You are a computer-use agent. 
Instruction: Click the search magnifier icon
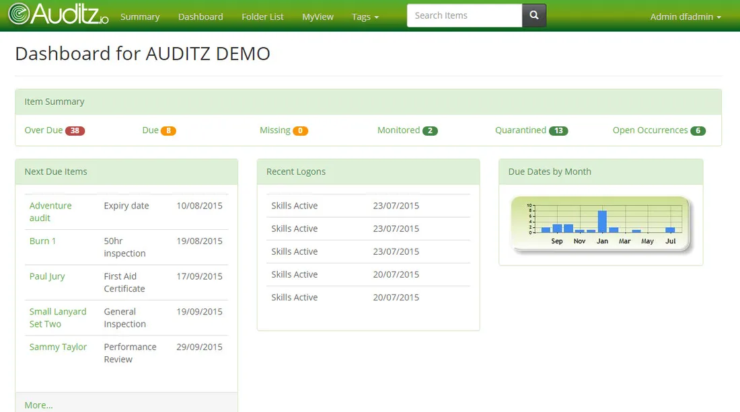coord(533,15)
